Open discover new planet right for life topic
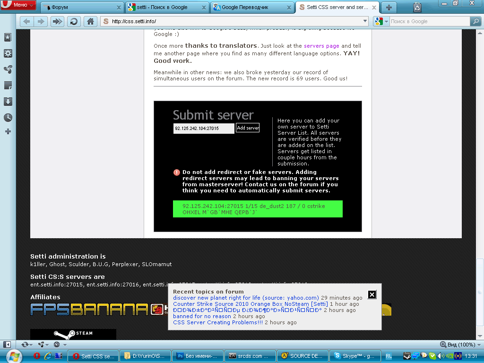 [x=246, y=298]
